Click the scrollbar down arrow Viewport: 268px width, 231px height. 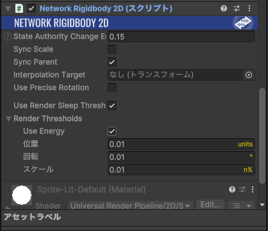pos(262,205)
